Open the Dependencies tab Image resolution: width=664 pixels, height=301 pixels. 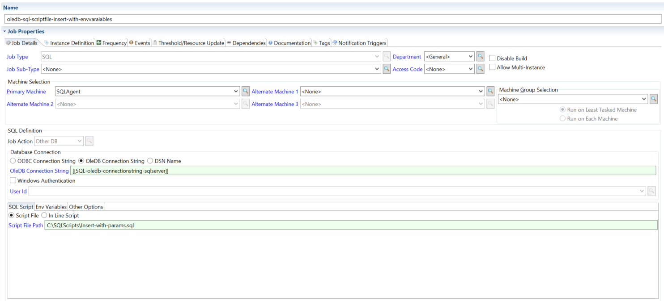(246, 43)
